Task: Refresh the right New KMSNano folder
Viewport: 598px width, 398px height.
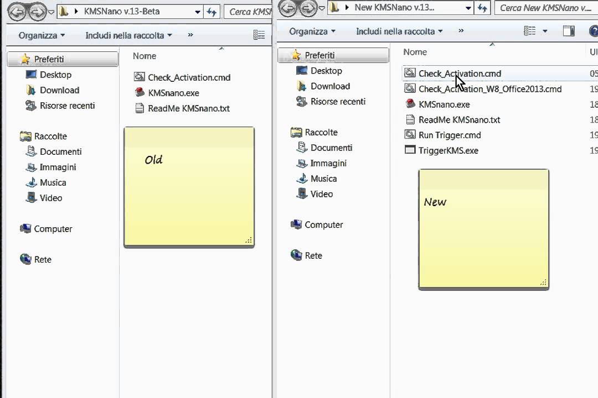Action: tap(482, 8)
